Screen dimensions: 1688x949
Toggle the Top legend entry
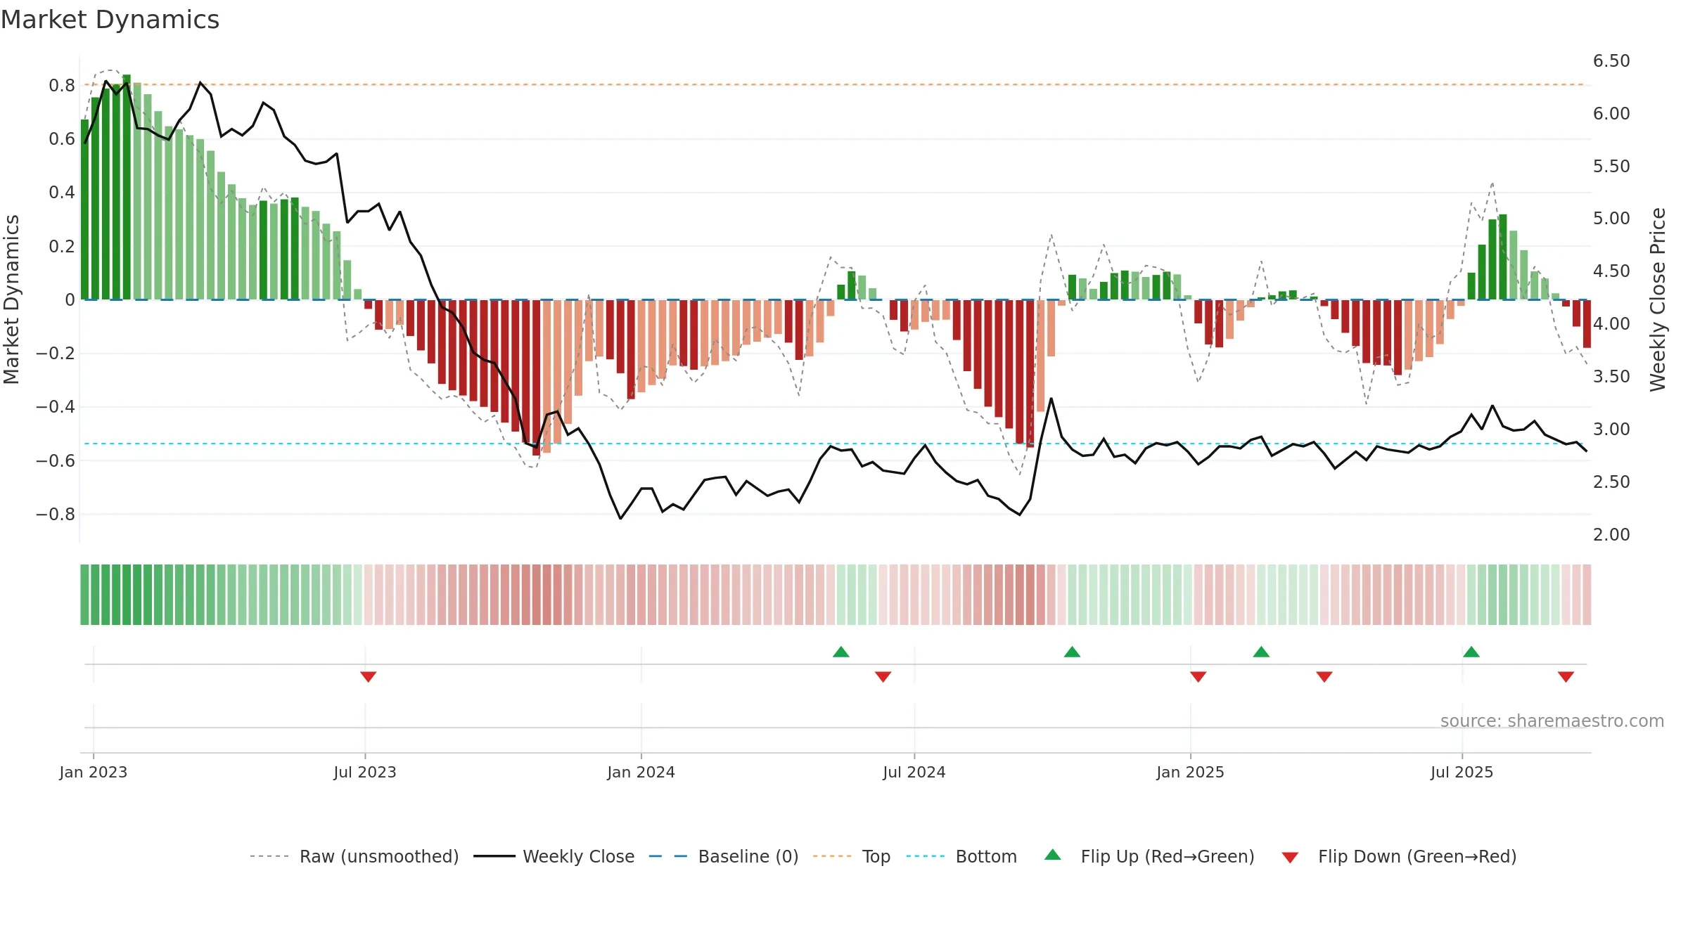click(x=851, y=856)
